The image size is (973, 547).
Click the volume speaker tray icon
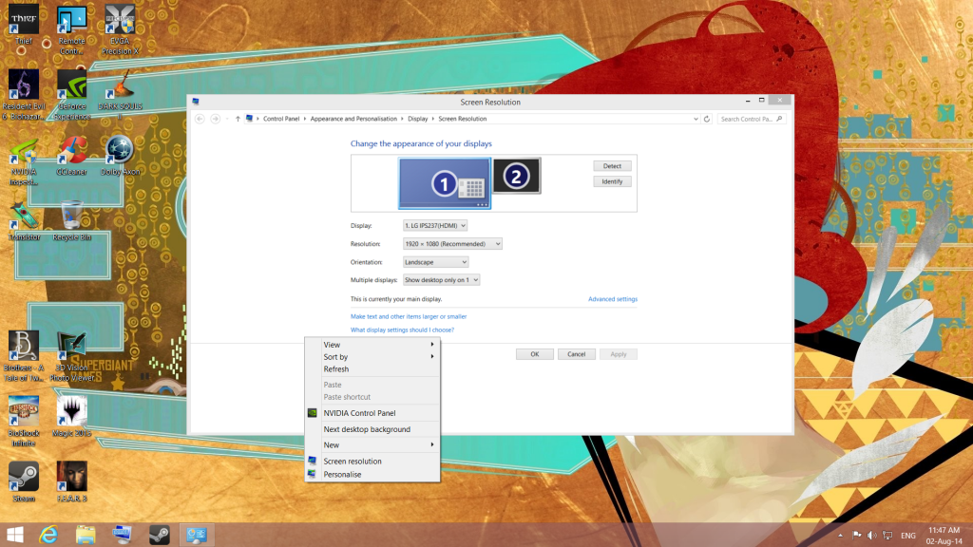point(872,536)
